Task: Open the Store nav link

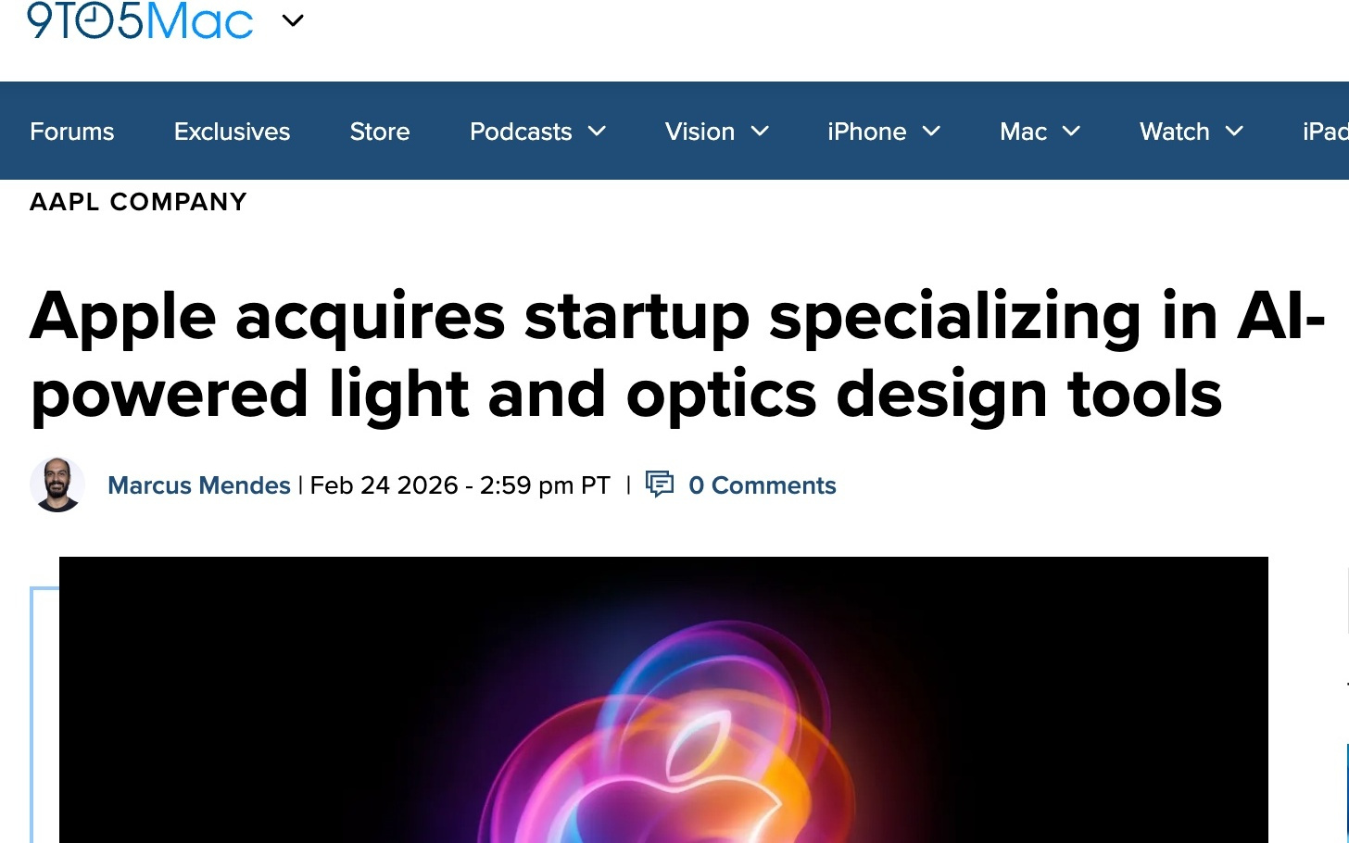Action: click(x=380, y=132)
